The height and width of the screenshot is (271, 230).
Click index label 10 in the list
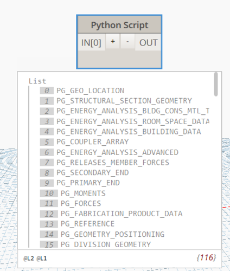49,193
